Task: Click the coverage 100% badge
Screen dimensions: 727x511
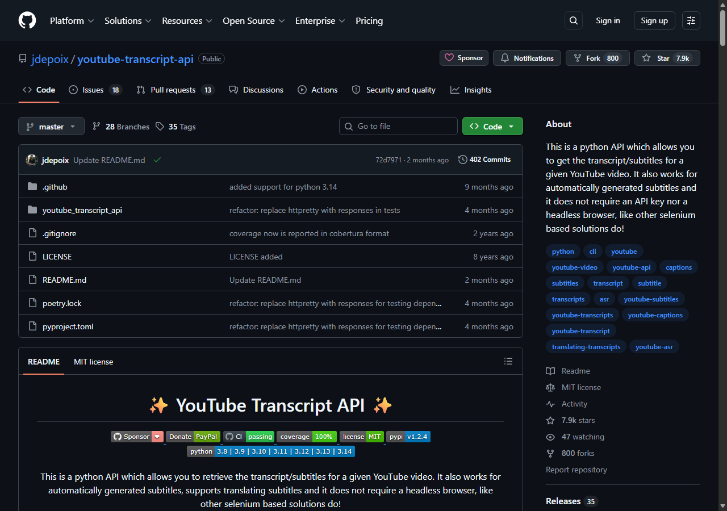Action: [307, 437]
